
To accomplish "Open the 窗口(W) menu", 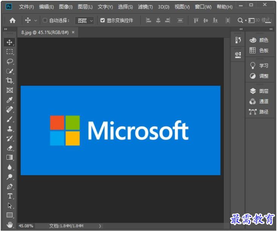I will point(203,7).
